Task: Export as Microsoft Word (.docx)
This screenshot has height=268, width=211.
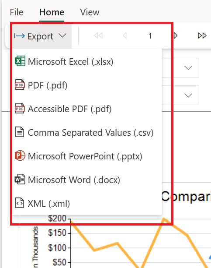Action: click(x=87, y=180)
